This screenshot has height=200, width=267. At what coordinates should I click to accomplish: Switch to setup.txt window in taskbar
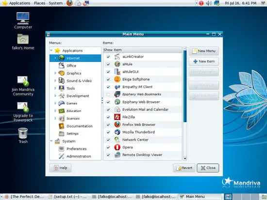(68, 197)
